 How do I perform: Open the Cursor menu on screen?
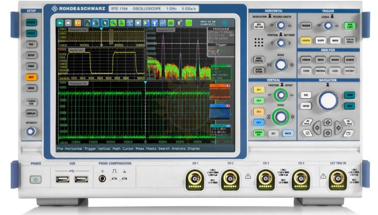point(128,148)
